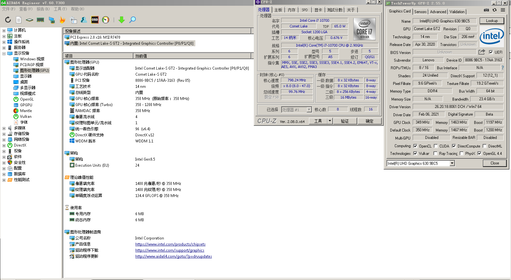Take a screenshot with GPU-Z camera icon
This screenshot has width=511, height=280.
(486, 10)
